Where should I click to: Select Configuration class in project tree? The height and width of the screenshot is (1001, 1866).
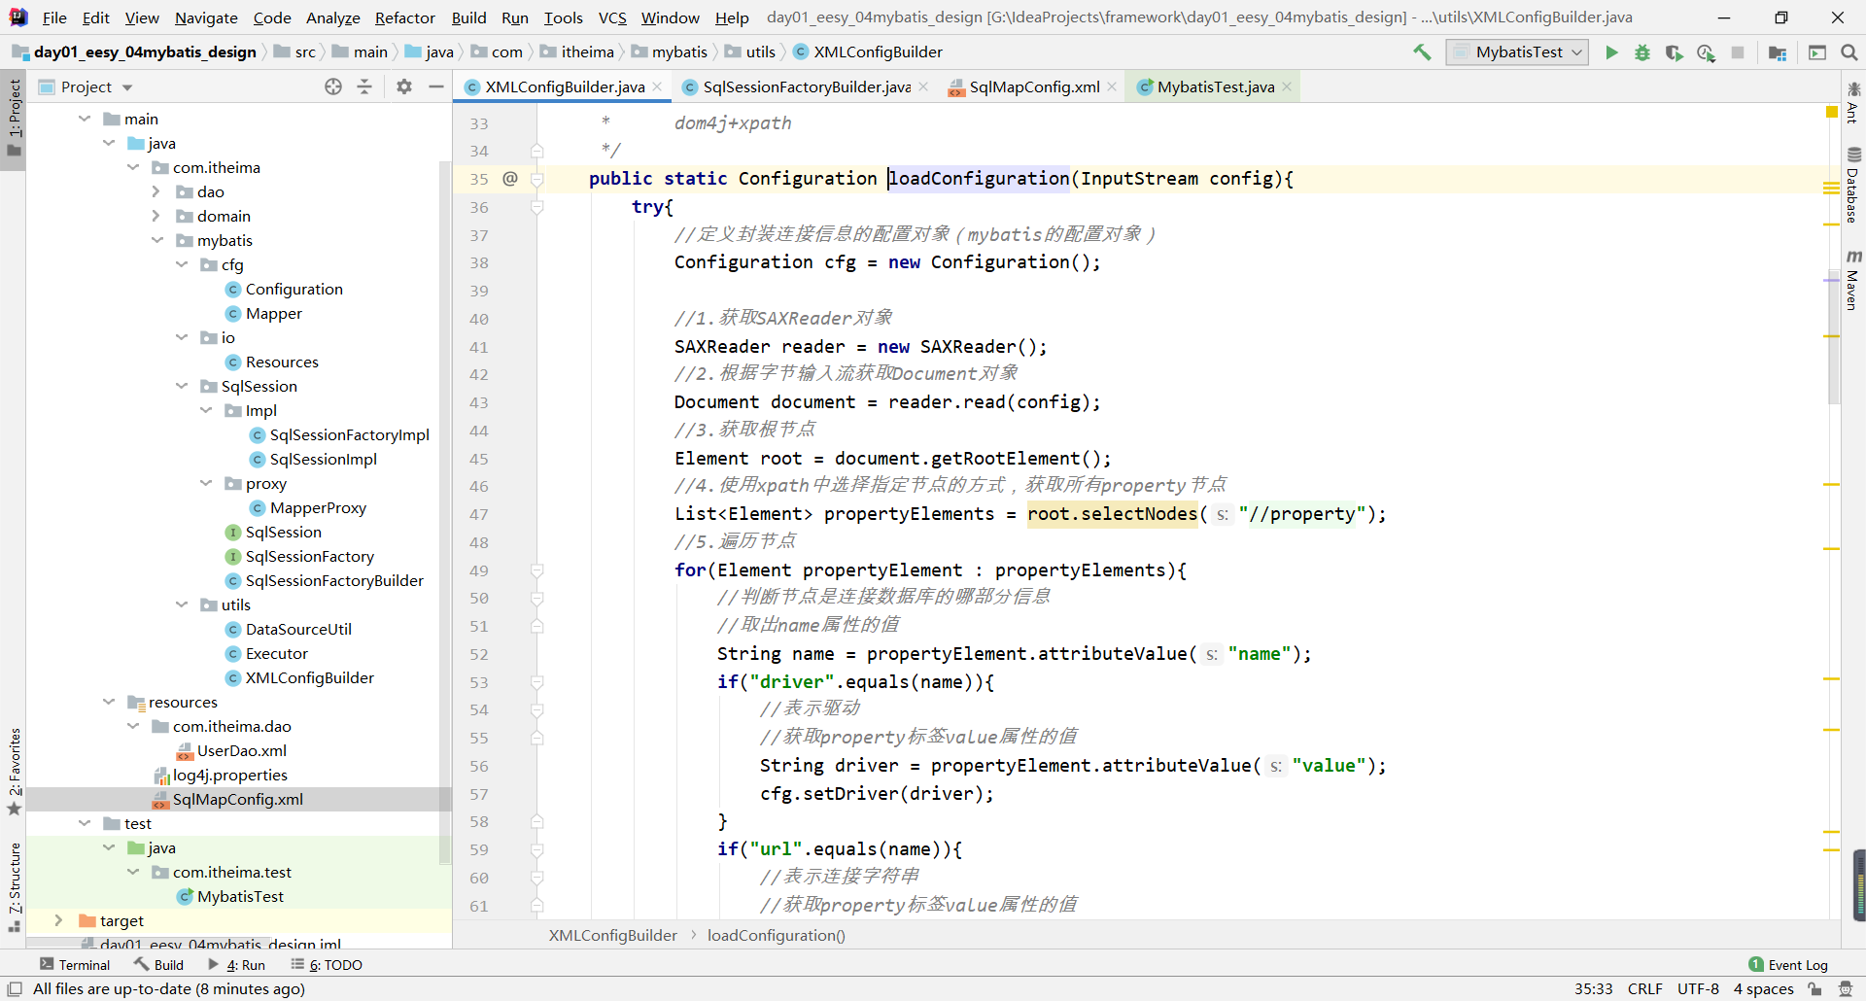[294, 289]
